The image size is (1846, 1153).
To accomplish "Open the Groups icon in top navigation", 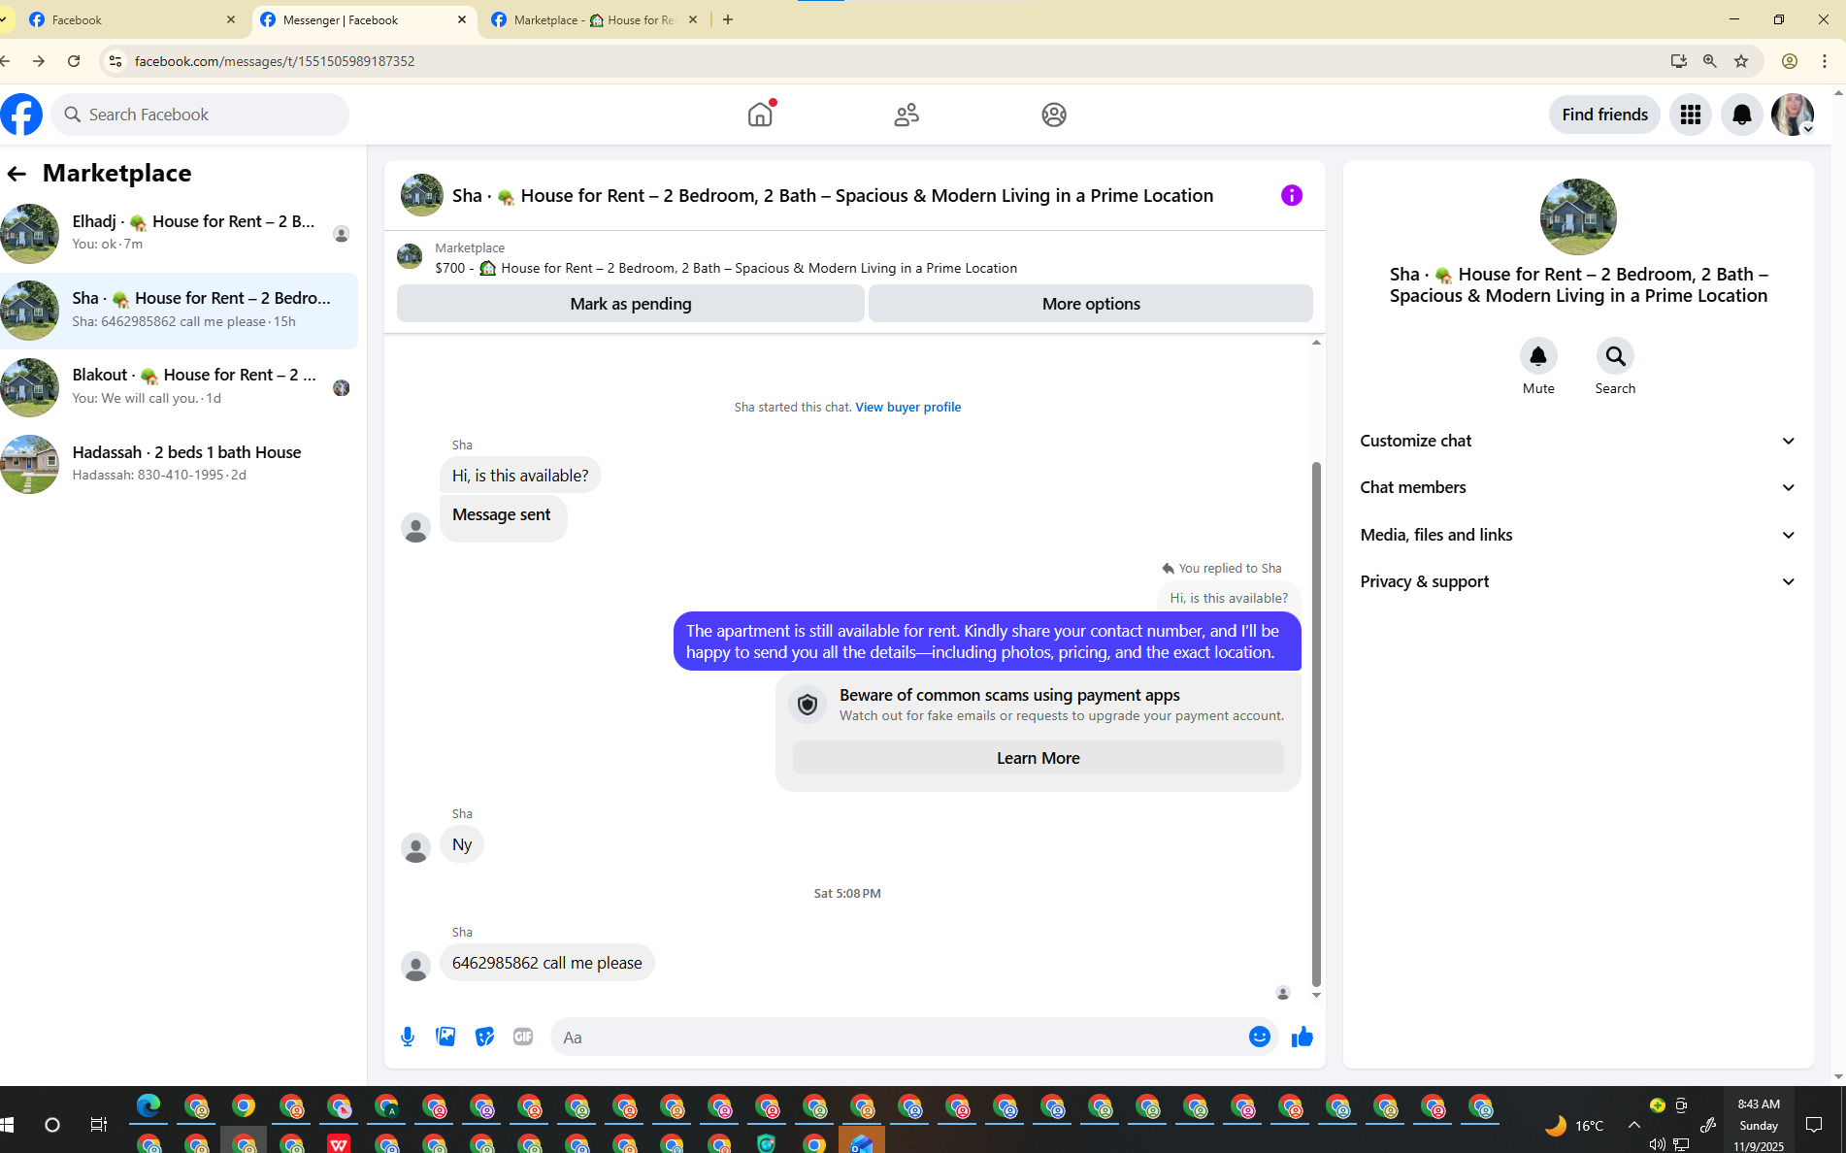I will coord(1054,115).
